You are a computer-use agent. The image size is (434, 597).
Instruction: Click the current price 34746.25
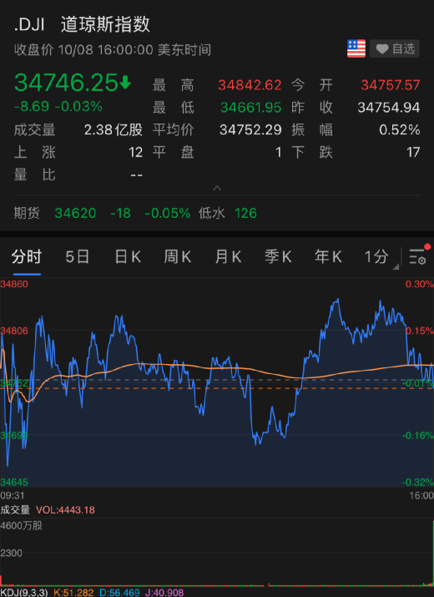(66, 83)
